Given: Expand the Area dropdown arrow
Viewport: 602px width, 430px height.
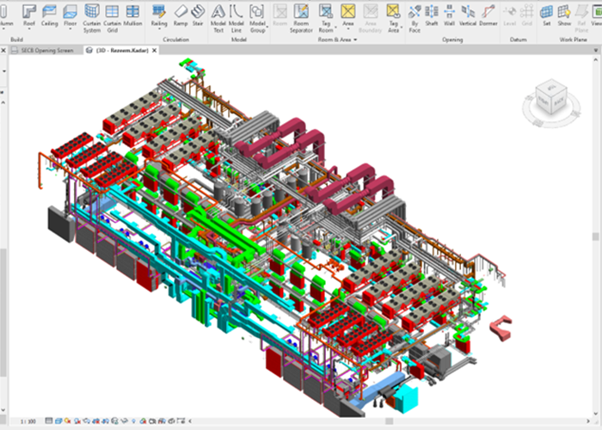Looking at the screenshot, I should [x=348, y=29].
